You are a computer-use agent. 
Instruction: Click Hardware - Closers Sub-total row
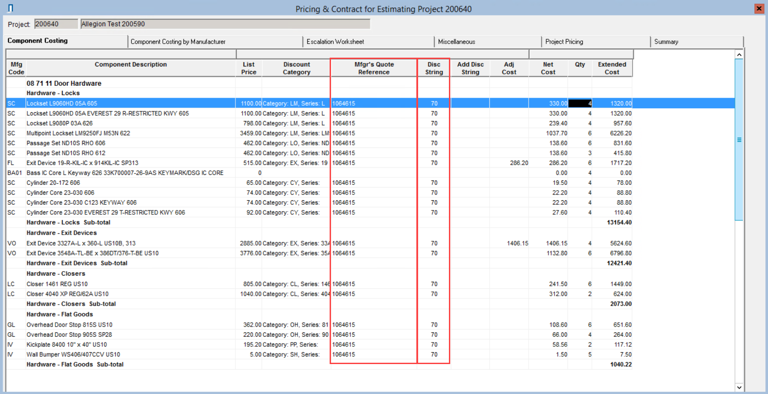pos(319,304)
